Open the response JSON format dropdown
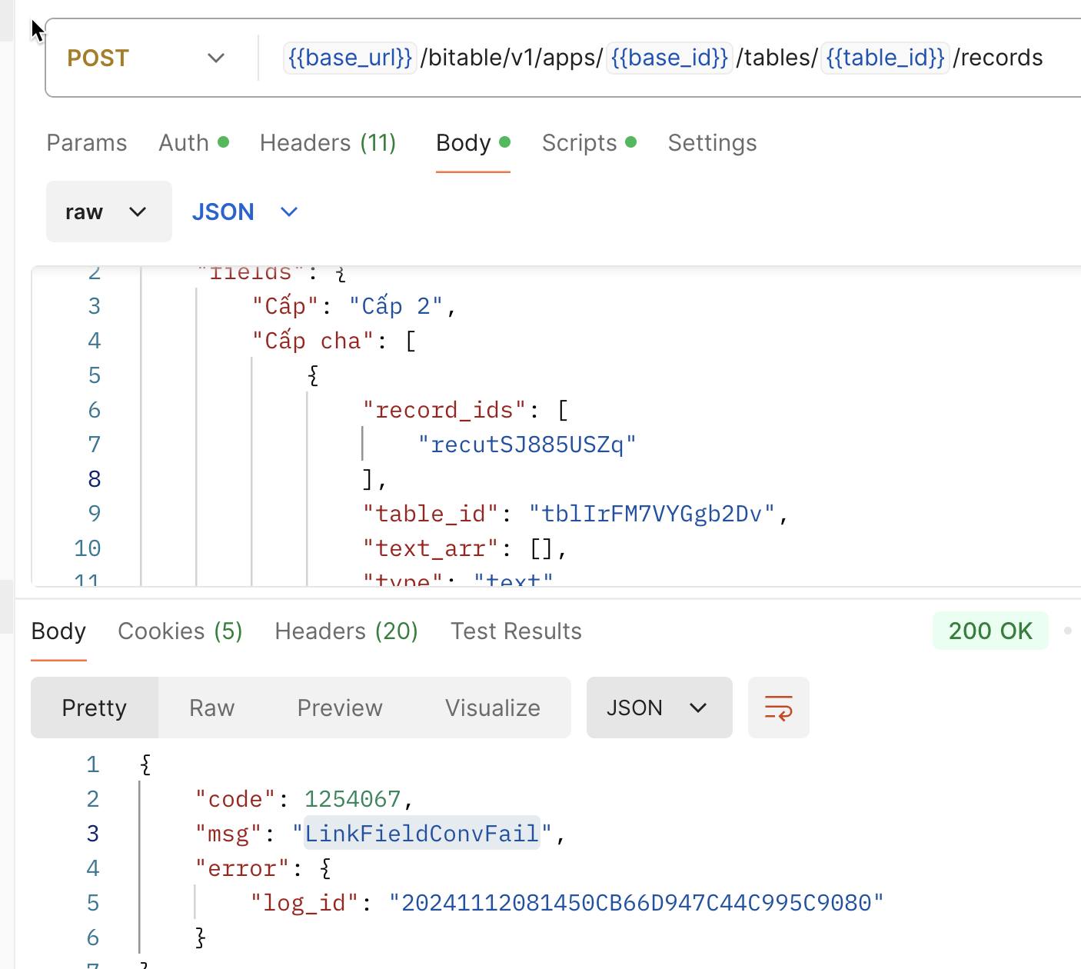The width and height of the screenshot is (1081, 969). click(x=659, y=708)
